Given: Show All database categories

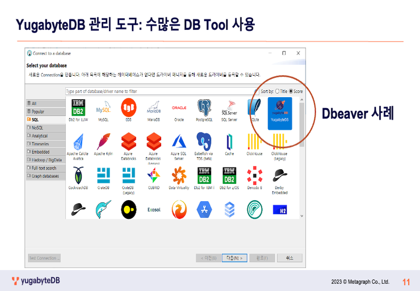Looking at the screenshot, I should [46, 103].
